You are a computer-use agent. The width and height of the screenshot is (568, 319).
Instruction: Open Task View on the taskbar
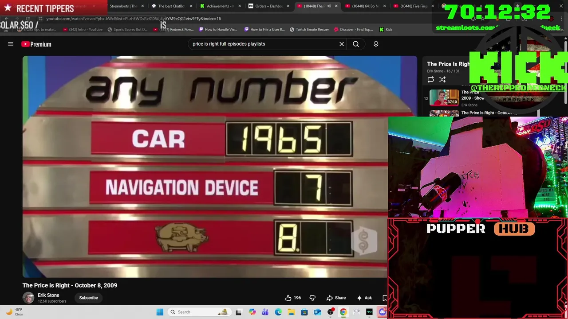pyautogui.click(x=238, y=312)
